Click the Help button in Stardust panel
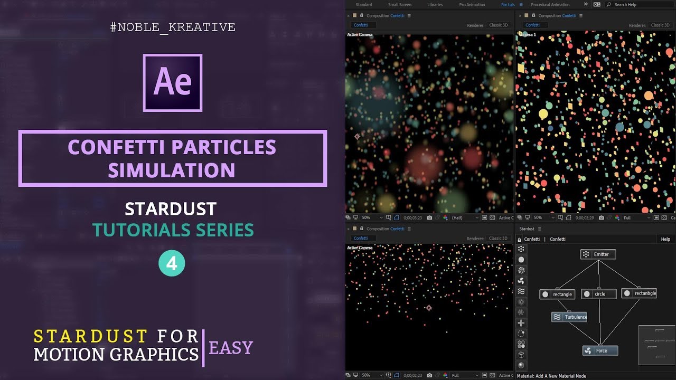This screenshot has width=676, height=380. point(665,239)
